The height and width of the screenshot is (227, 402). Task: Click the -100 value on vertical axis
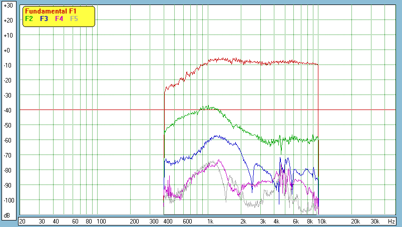(8, 200)
